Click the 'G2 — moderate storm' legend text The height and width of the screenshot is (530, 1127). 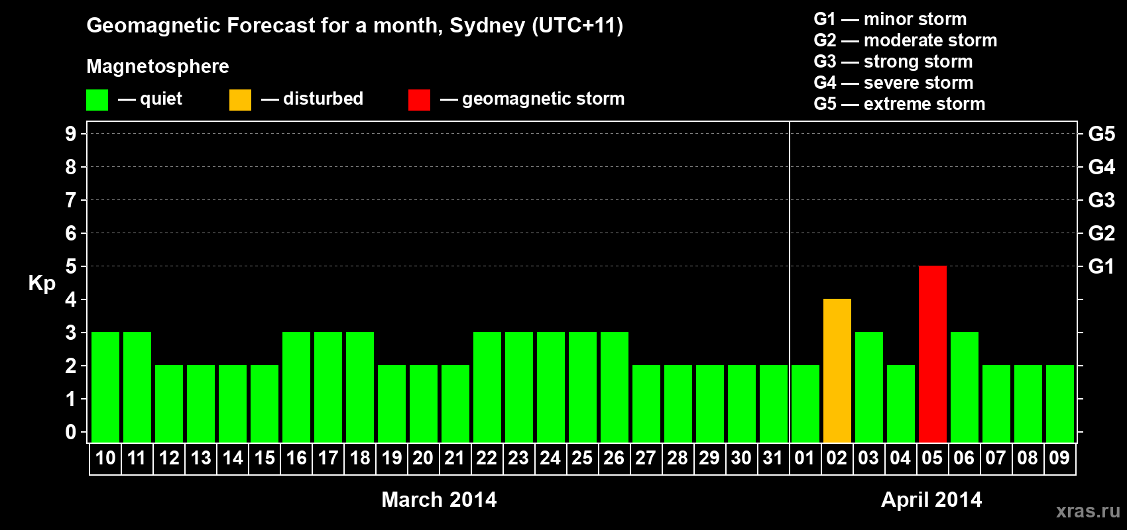(x=906, y=40)
